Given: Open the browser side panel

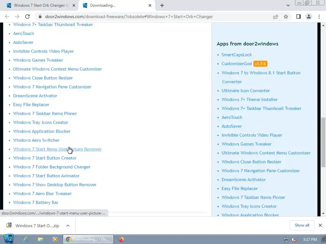Looking at the screenshot, I should tap(299, 17).
